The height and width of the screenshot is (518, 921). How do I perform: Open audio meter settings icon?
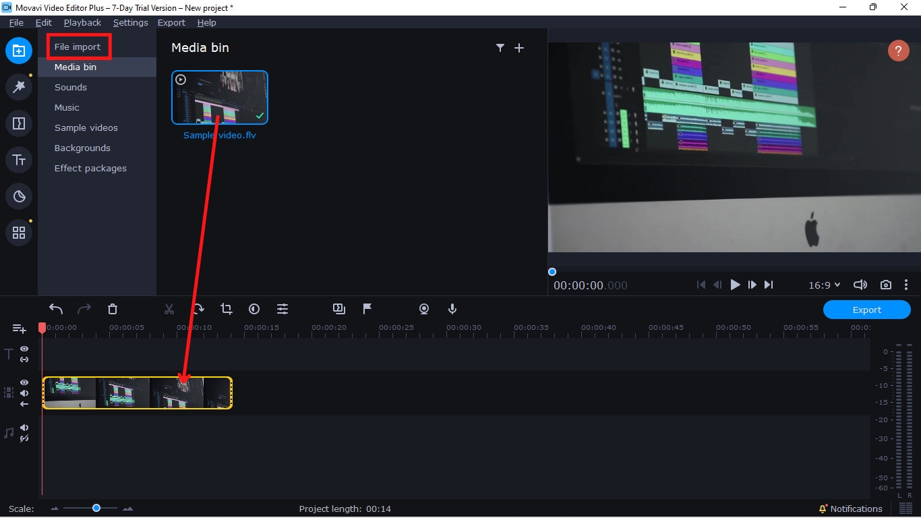coord(905,509)
